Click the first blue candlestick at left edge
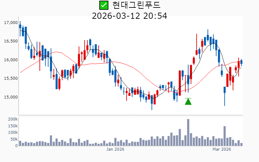This screenshot has width=259, height=162. pyautogui.click(x=20, y=26)
